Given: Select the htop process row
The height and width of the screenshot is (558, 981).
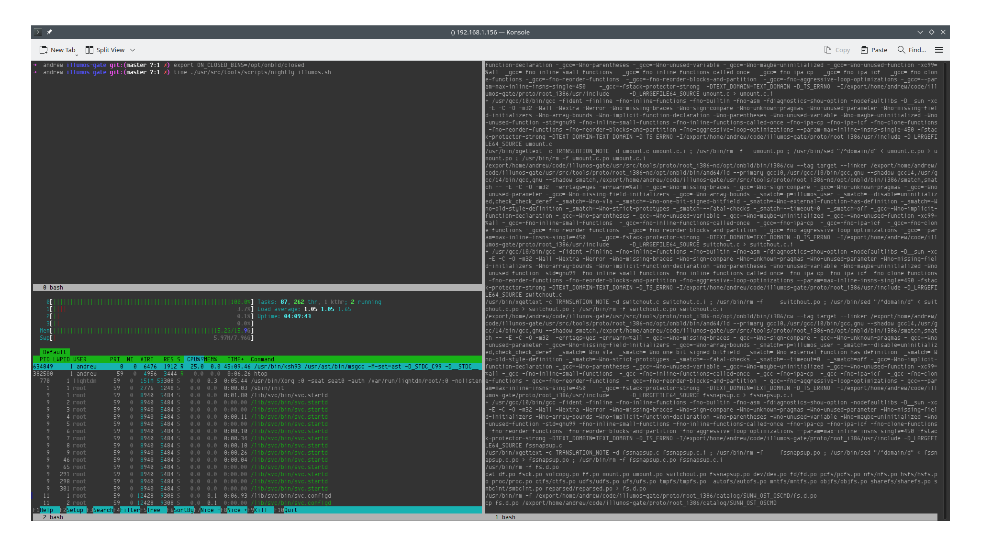Looking at the screenshot, I should coord(257,374).
